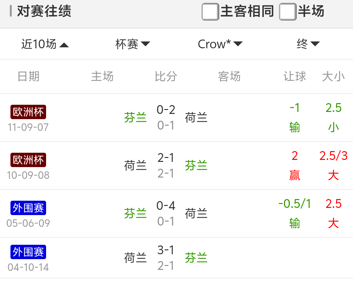Image resolution: width=353 pixels, height=281 pixels.
Task: Click the 外围赛 badge dated 04-10-14
Action: [x=28, y=252]
